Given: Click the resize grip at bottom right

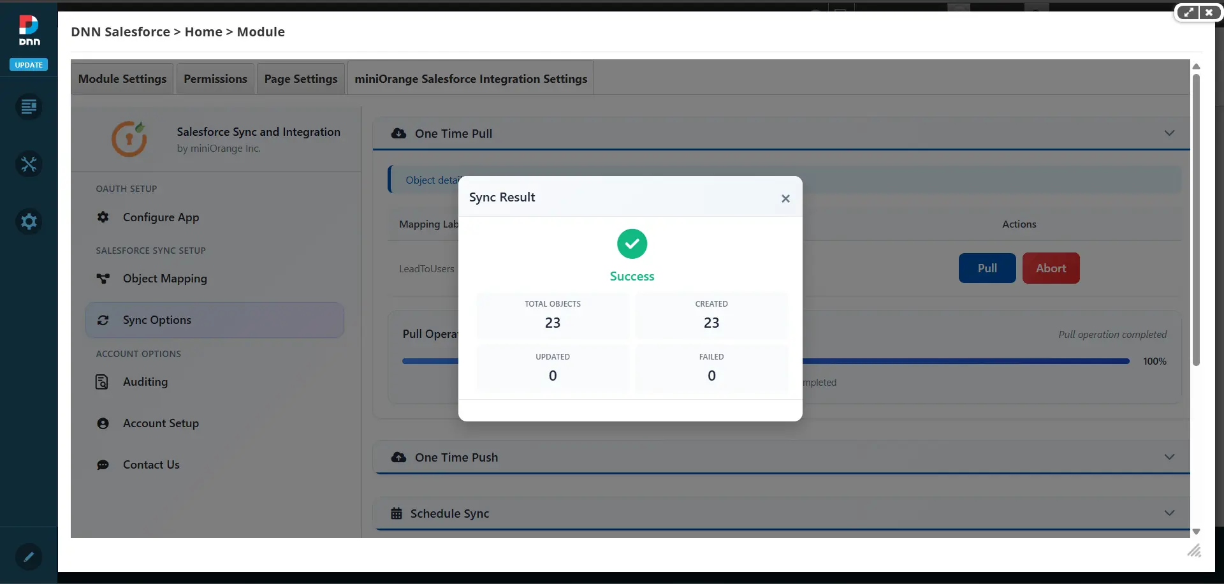Looking at the screenshot, I should [x=1194, y=550].
